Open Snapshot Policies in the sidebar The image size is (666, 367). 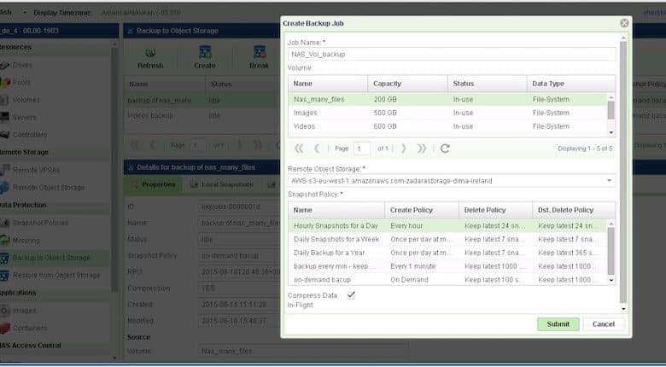(40, 223)
